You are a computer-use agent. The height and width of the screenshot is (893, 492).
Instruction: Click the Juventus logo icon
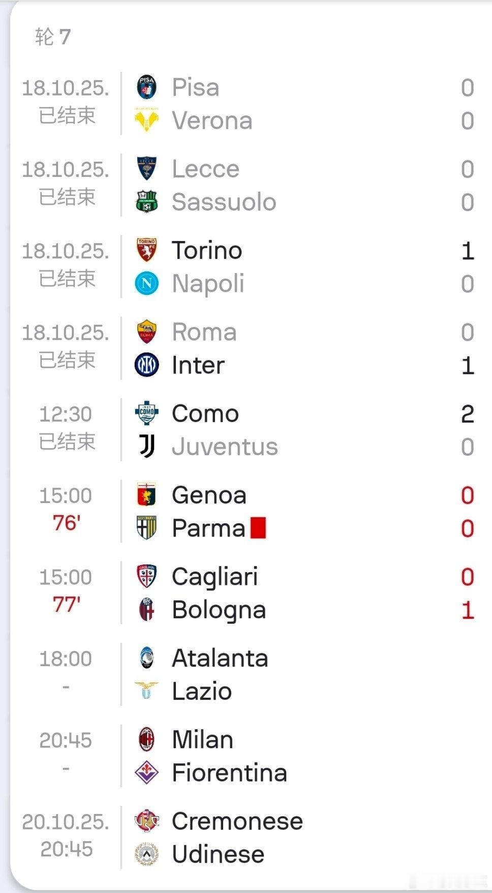147,446
